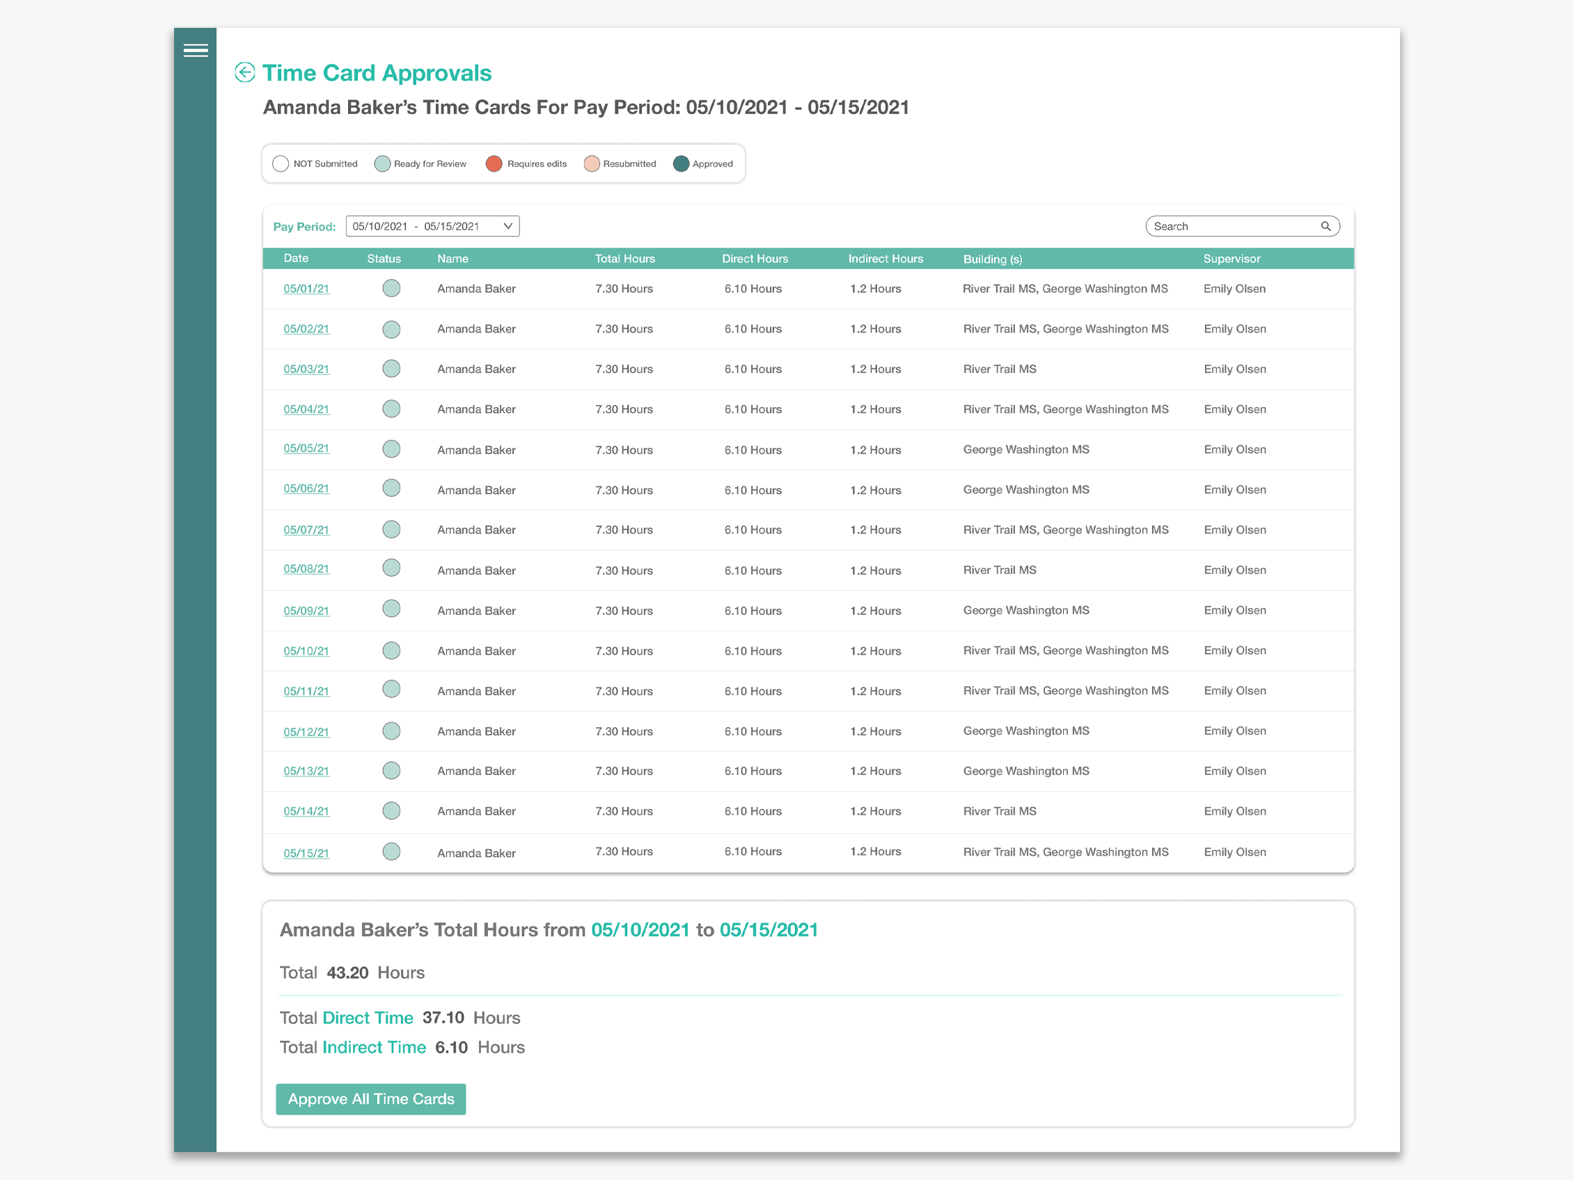
Task: Sort by the Supervisor column header
Action: coord(1231,259)
